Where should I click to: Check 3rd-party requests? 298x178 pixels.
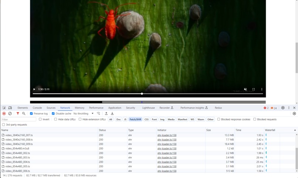click(3, 125)
